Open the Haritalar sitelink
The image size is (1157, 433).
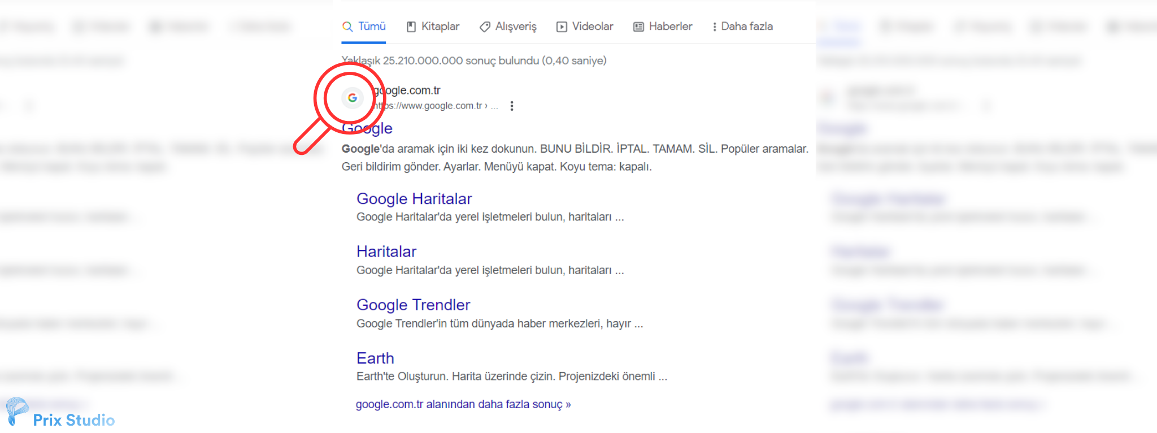coord(386,252)
